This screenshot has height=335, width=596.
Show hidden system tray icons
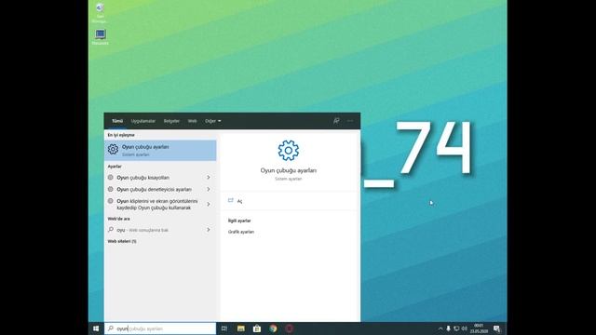point(440,328)
